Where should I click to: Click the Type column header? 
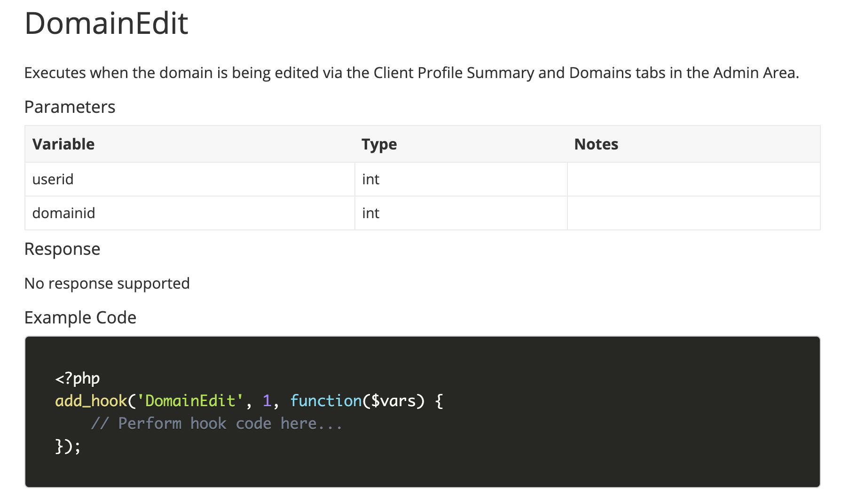pos(379,144)
